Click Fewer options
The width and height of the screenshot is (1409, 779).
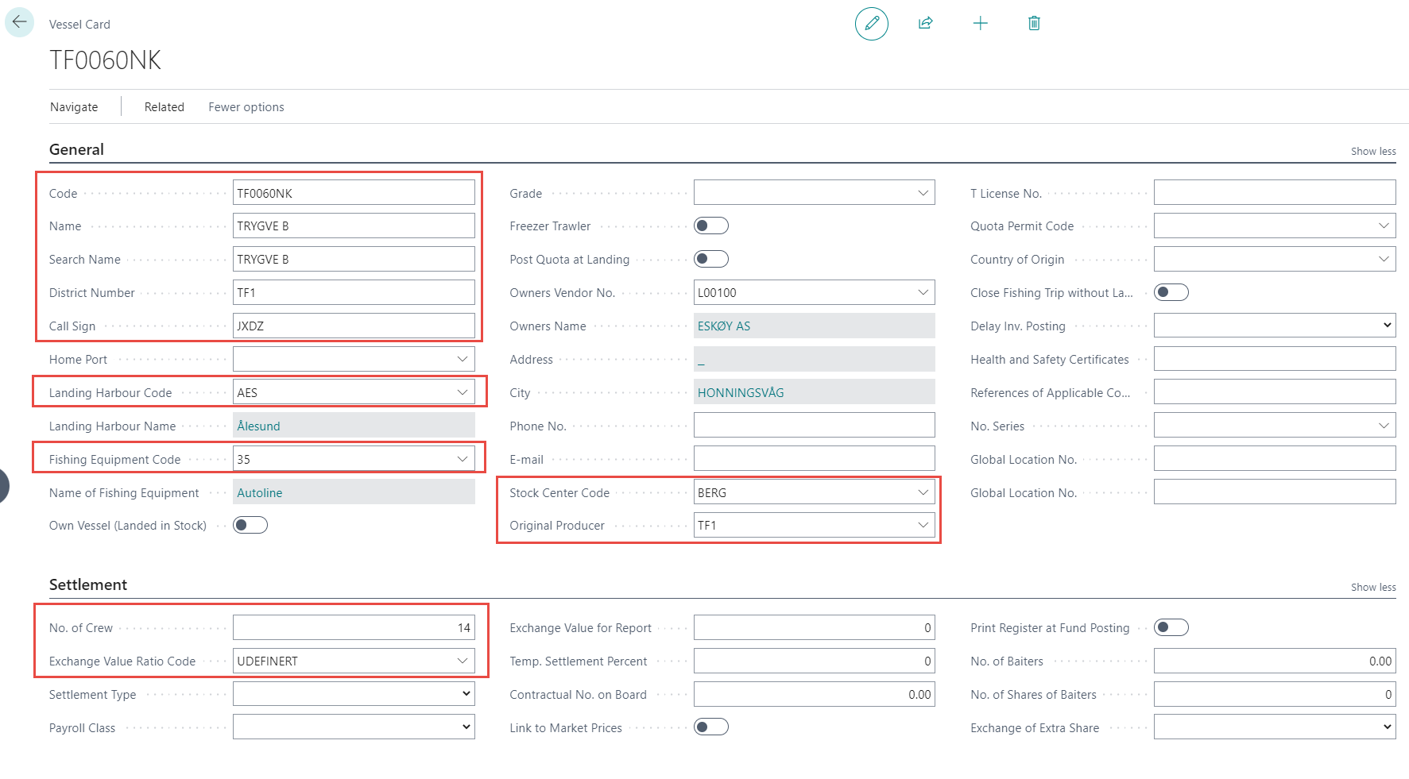click(246, 107)
